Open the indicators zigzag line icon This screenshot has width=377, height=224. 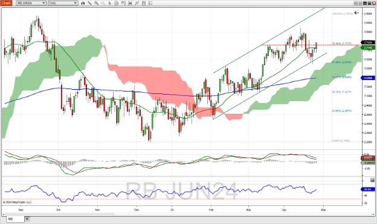[x=137, y=3]
